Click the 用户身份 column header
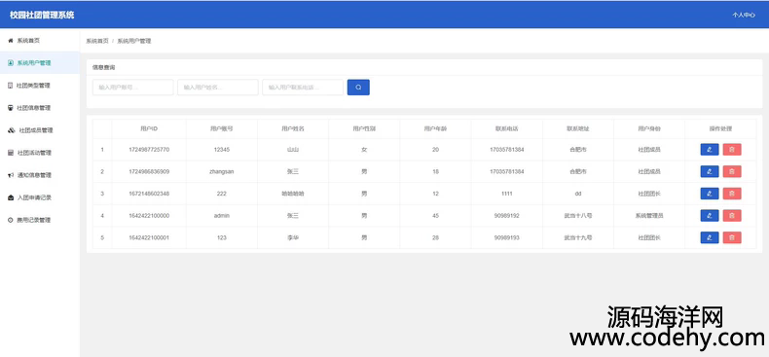The height and width of the screenshot is (357, 769). (649, 129)
